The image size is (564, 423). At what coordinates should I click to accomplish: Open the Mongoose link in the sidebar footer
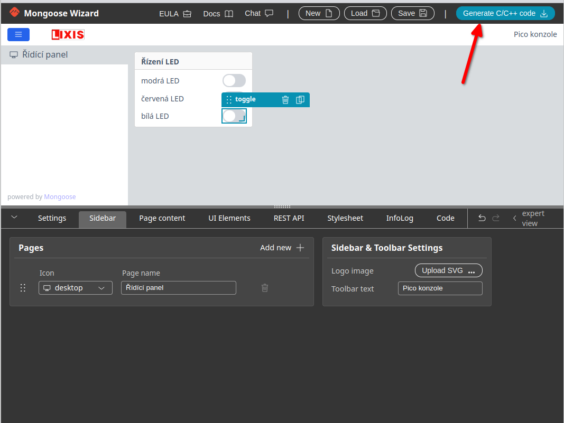click(x=60, y=197)
